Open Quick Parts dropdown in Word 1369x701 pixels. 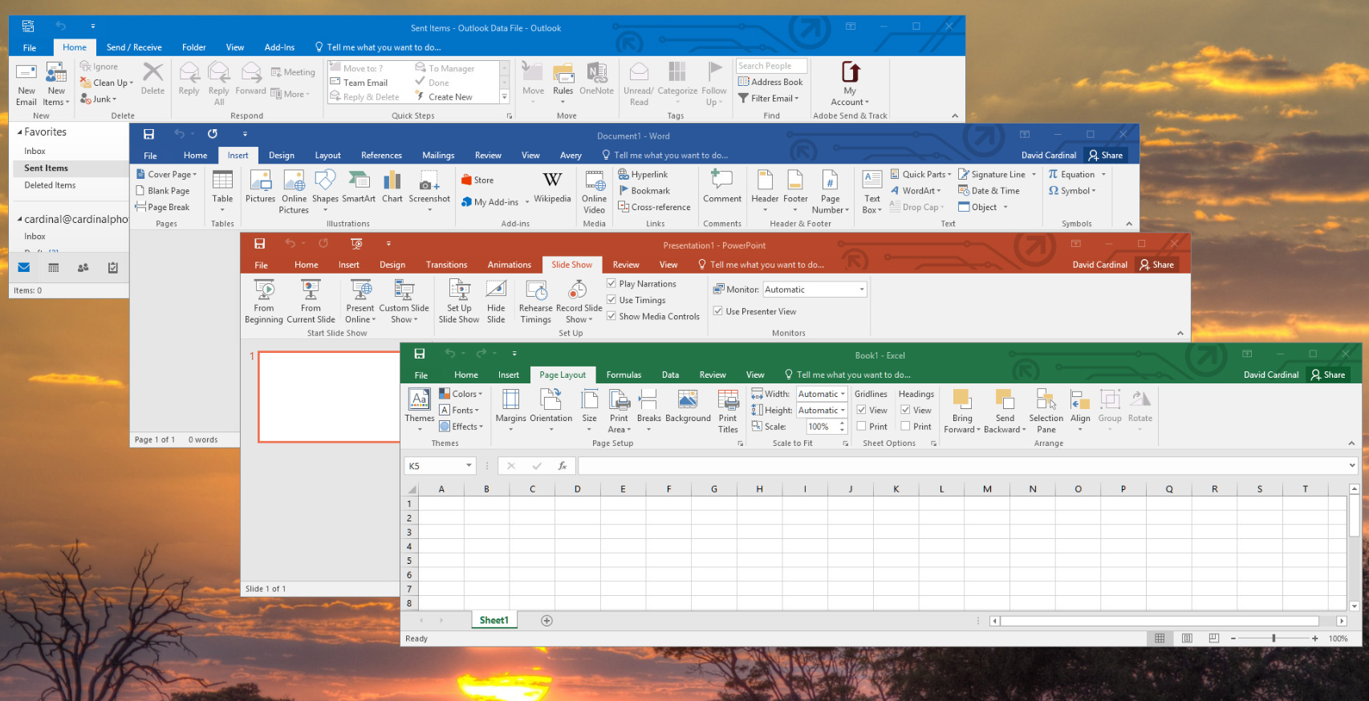tap(920, 174)
